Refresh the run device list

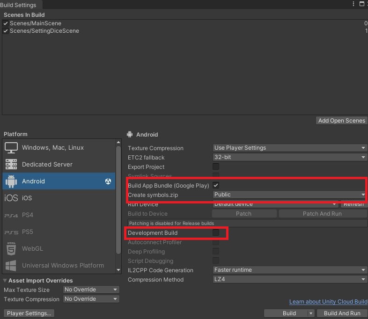(353, 204)
